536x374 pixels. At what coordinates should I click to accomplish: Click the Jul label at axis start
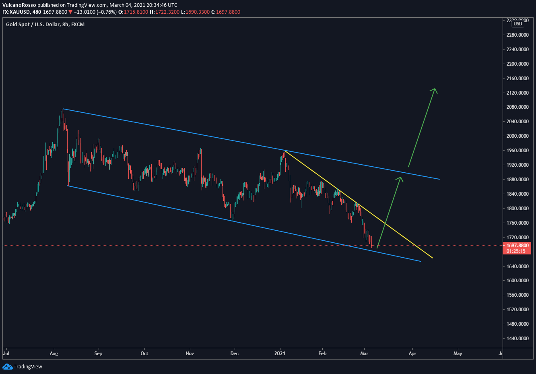point(6,353)
